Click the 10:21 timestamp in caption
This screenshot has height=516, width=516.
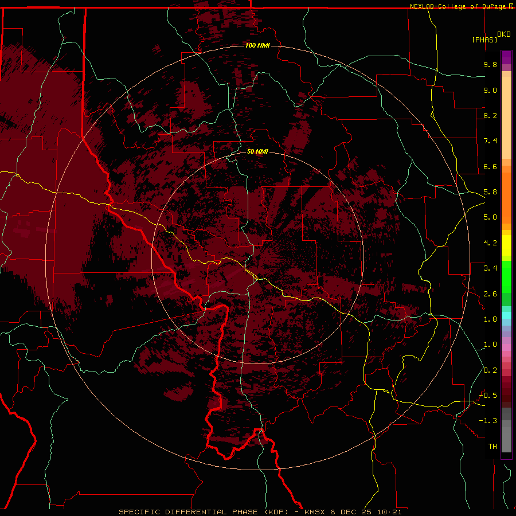click(x=389, y=512)
